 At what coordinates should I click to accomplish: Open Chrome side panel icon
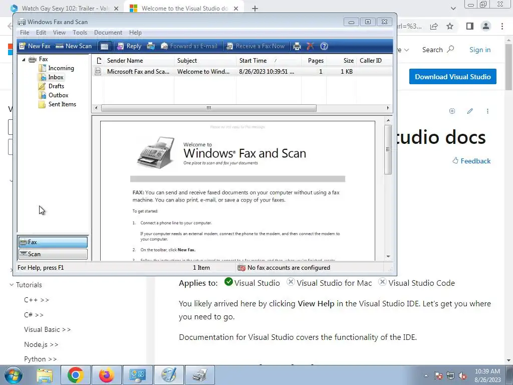(x=470, y=26)
